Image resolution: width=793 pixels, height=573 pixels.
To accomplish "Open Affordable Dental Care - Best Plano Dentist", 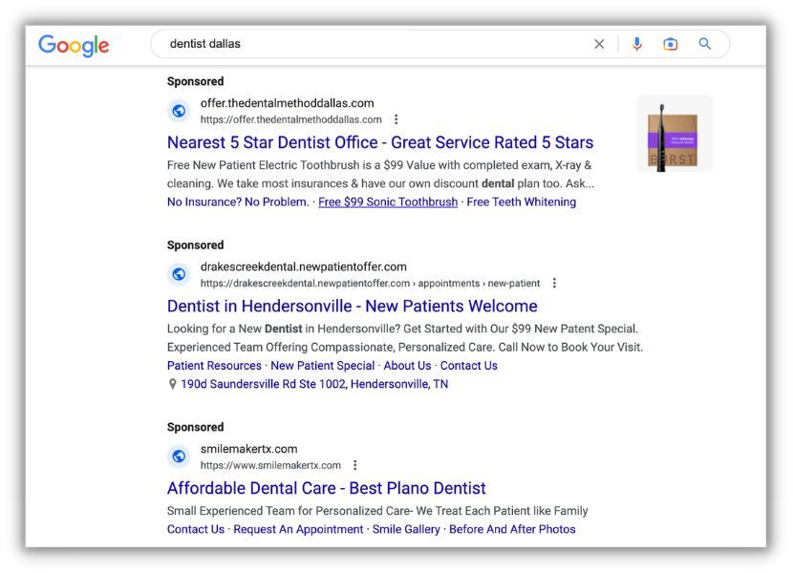I will click(326, 488).
